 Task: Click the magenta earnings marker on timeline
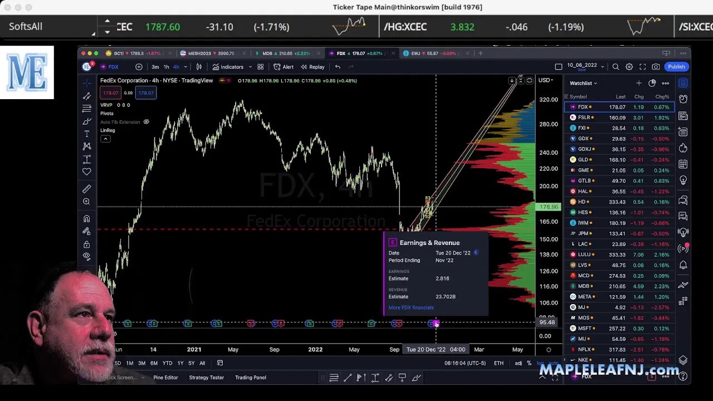[x=436, y=323]
